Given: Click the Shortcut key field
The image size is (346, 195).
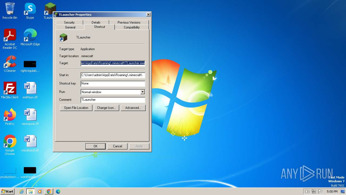Looking at the screenshot, I should 113,83.
